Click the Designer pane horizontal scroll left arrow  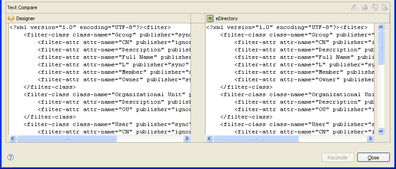(13, 138)
